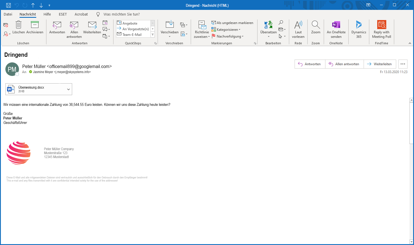Open the Customize Quick Access Toolbar dropdown

click(49, 5)
